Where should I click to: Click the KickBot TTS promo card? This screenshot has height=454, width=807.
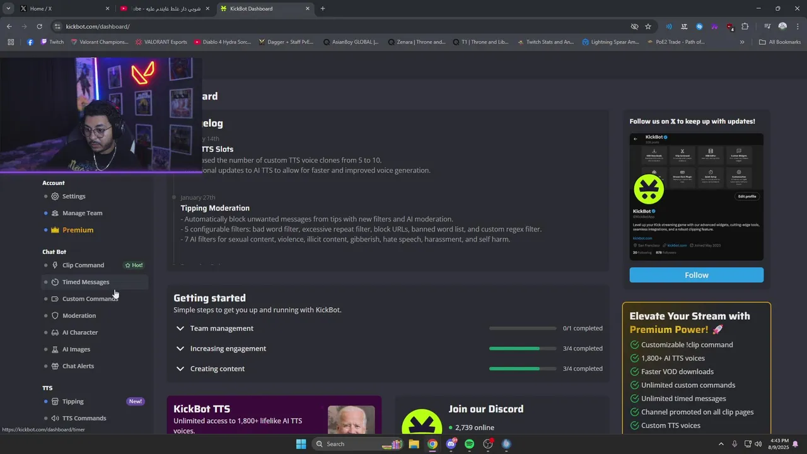pyautogui.click(x=274, y=415)
